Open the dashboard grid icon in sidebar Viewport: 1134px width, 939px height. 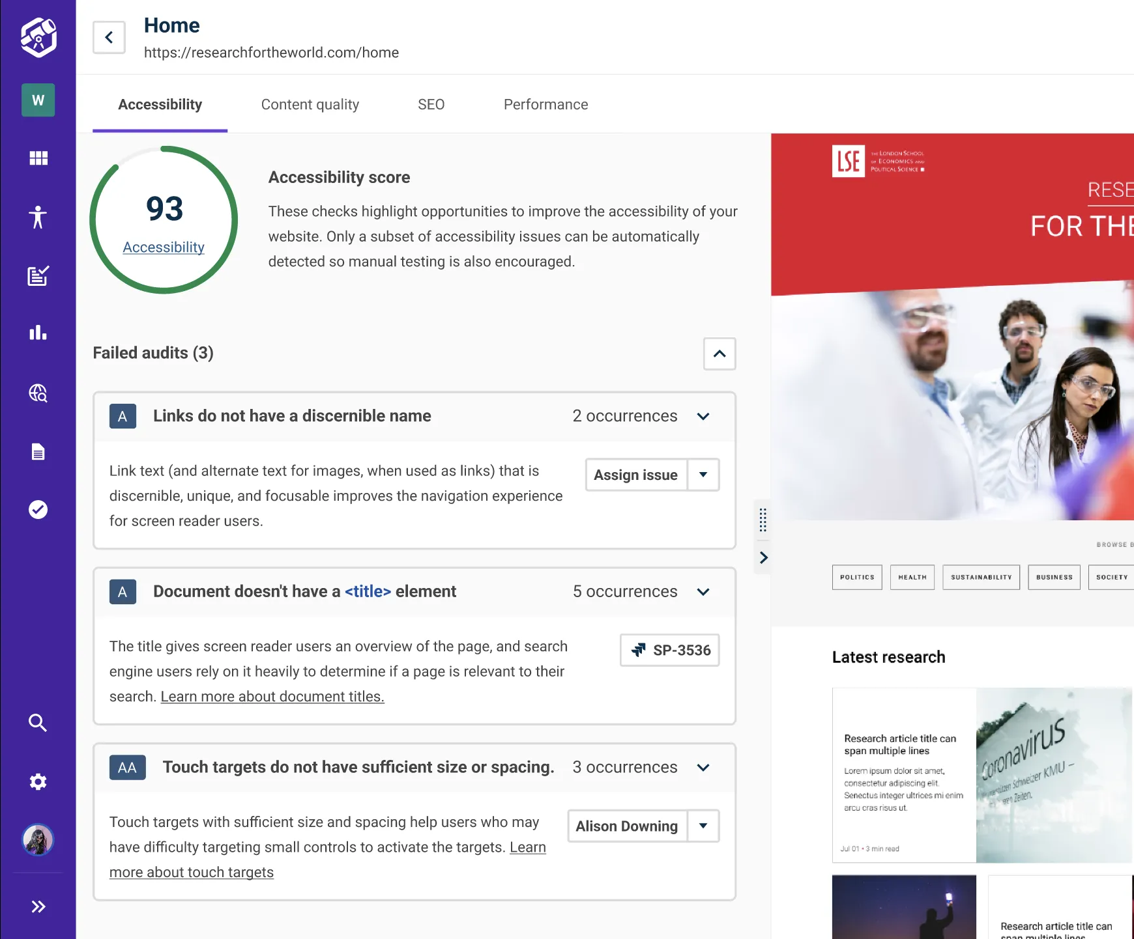click(38, 158)
